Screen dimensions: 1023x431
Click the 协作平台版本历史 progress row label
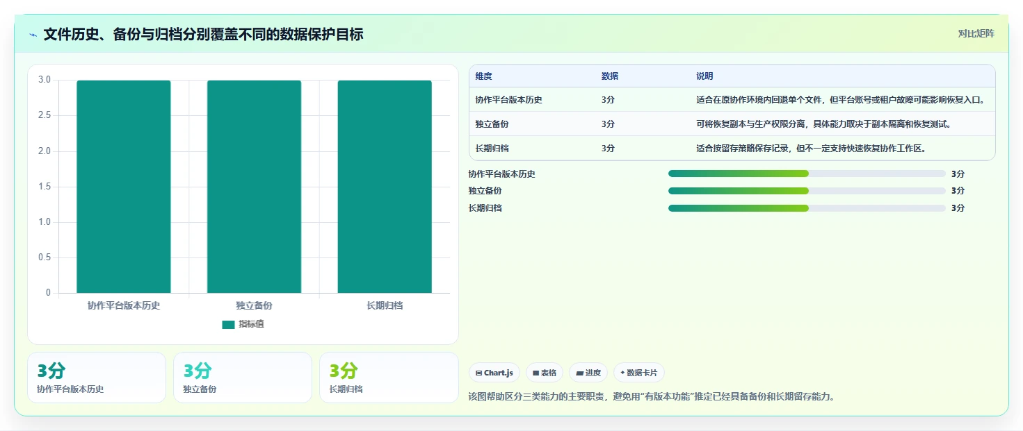coord(502,174)
